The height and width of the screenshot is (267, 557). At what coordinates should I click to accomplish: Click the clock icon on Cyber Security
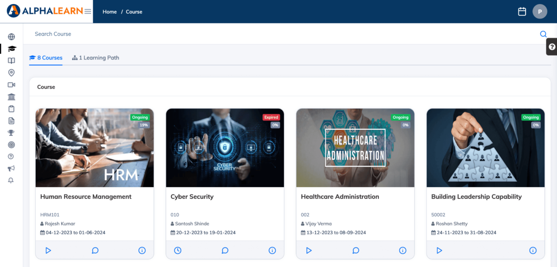click(178, 250)
